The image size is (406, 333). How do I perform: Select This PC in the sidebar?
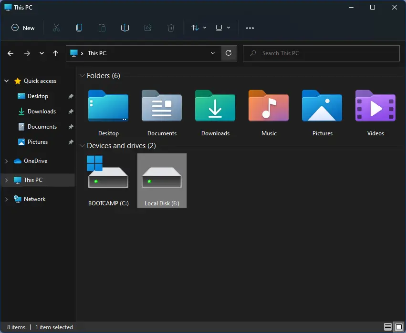[33, 180]
